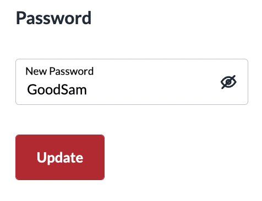
Task: Click the word Update on the red button
Action: [60, 158]
